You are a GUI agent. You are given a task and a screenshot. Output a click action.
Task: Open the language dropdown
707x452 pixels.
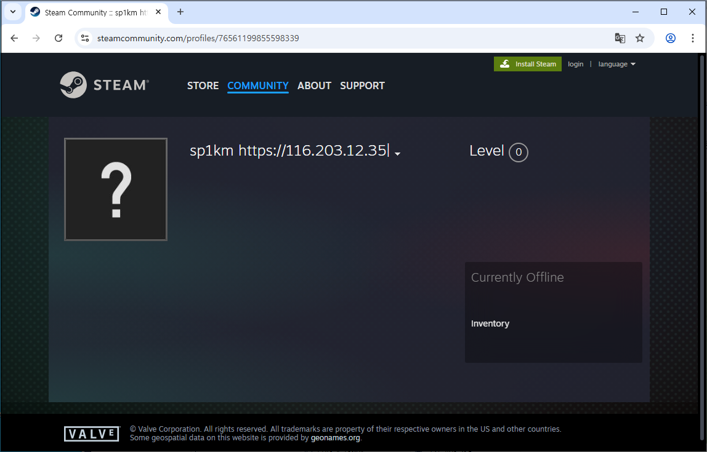tap(617, 64)
